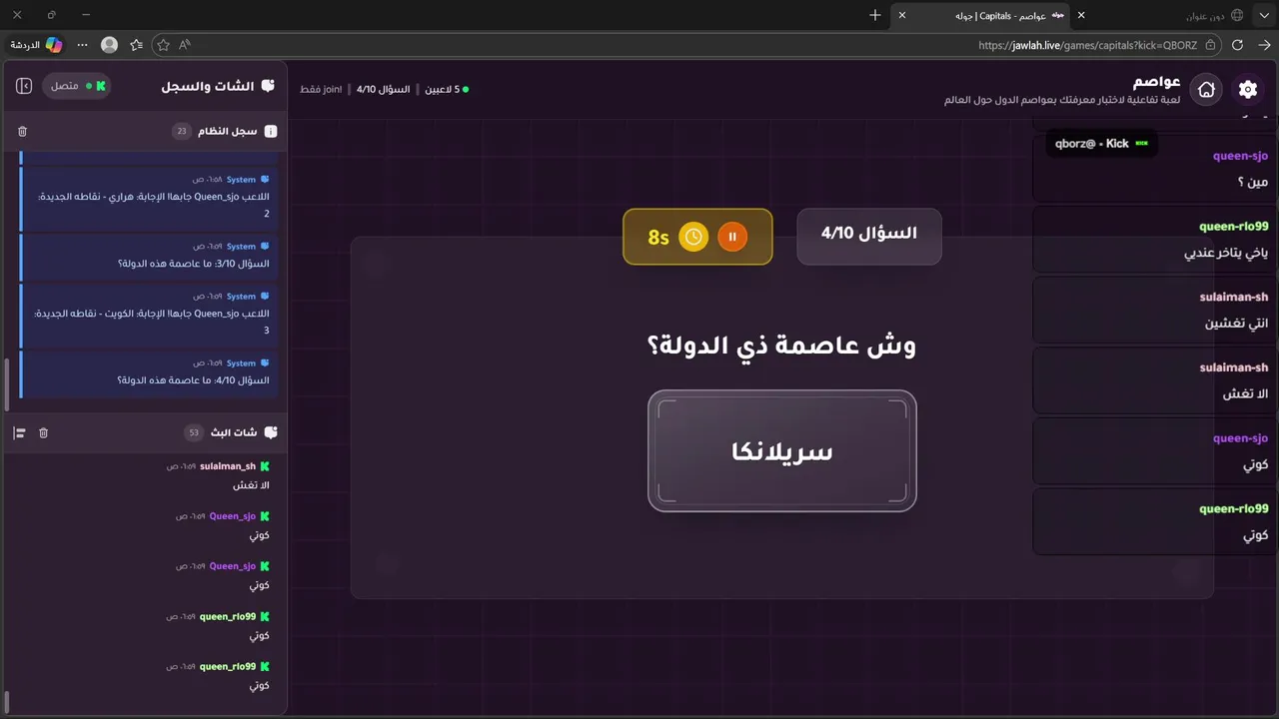Screen dimensions: 1279x719
Task: Click the 8s countdown value
Action: (658, 238)
